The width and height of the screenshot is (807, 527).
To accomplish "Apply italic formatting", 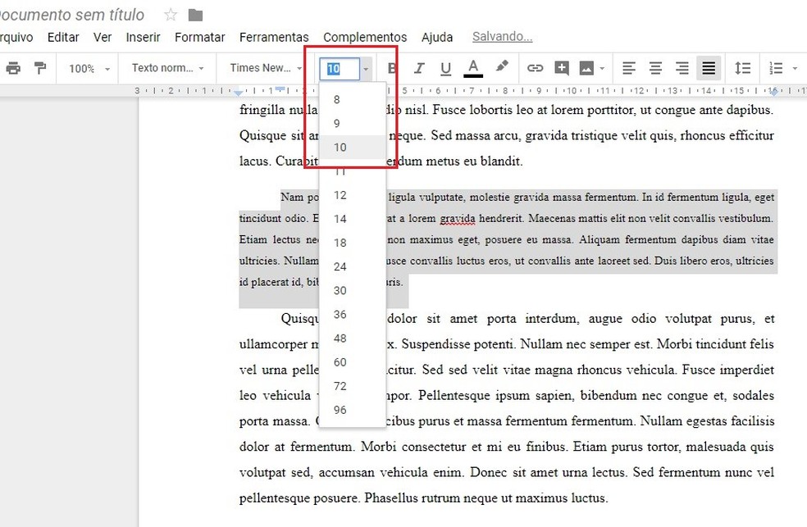I will (x=419, y=68).
